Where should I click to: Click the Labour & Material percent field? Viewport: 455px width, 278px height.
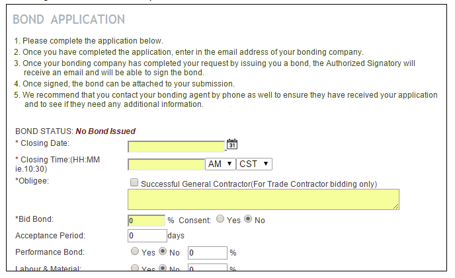pos(208,267)
